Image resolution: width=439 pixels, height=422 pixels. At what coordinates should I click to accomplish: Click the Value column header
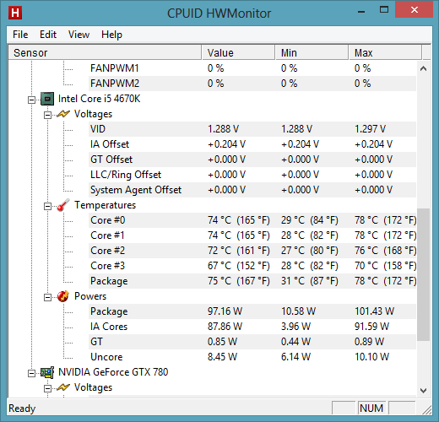point(238,52)
